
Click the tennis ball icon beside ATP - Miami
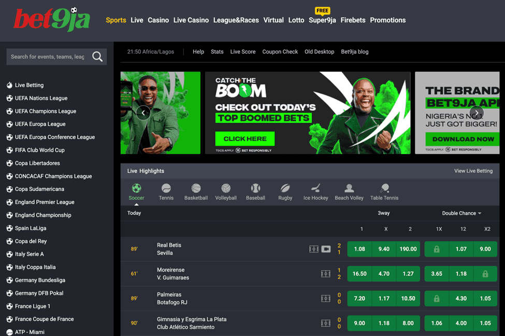[x=10, y=332]
